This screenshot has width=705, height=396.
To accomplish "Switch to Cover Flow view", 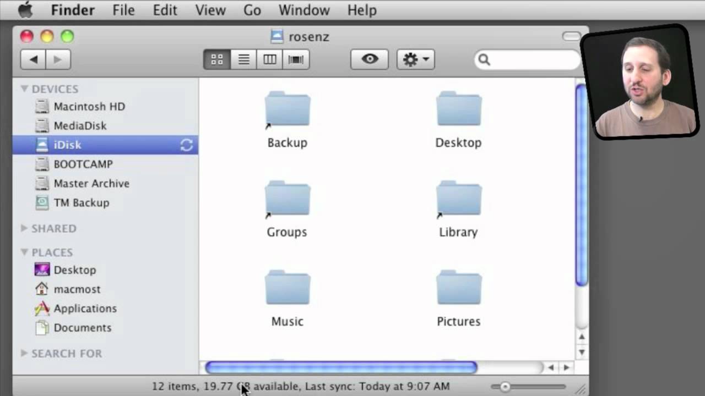I will (x=296, y=59).
